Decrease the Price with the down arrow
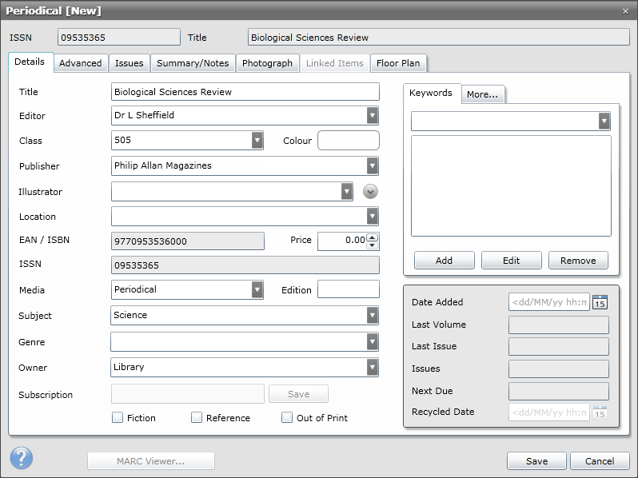Viewport: 638px width, 478px height. [x=372, y=245]
